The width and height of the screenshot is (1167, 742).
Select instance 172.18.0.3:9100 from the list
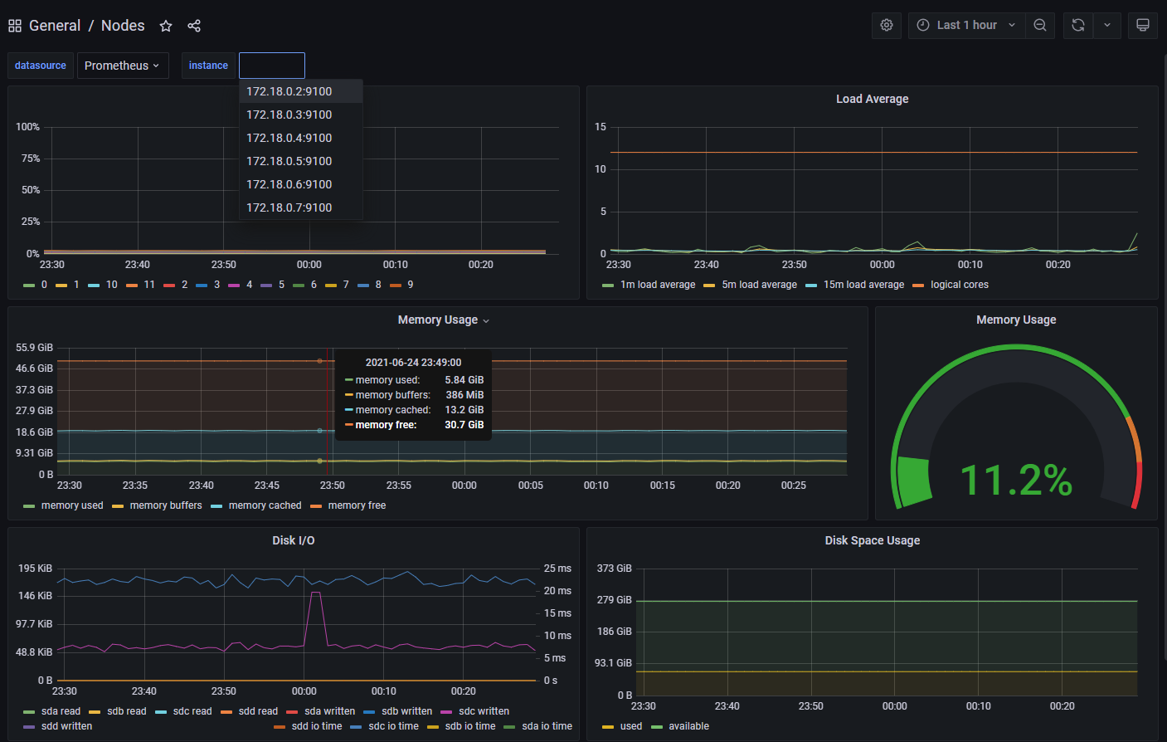[x=288, y=114]
